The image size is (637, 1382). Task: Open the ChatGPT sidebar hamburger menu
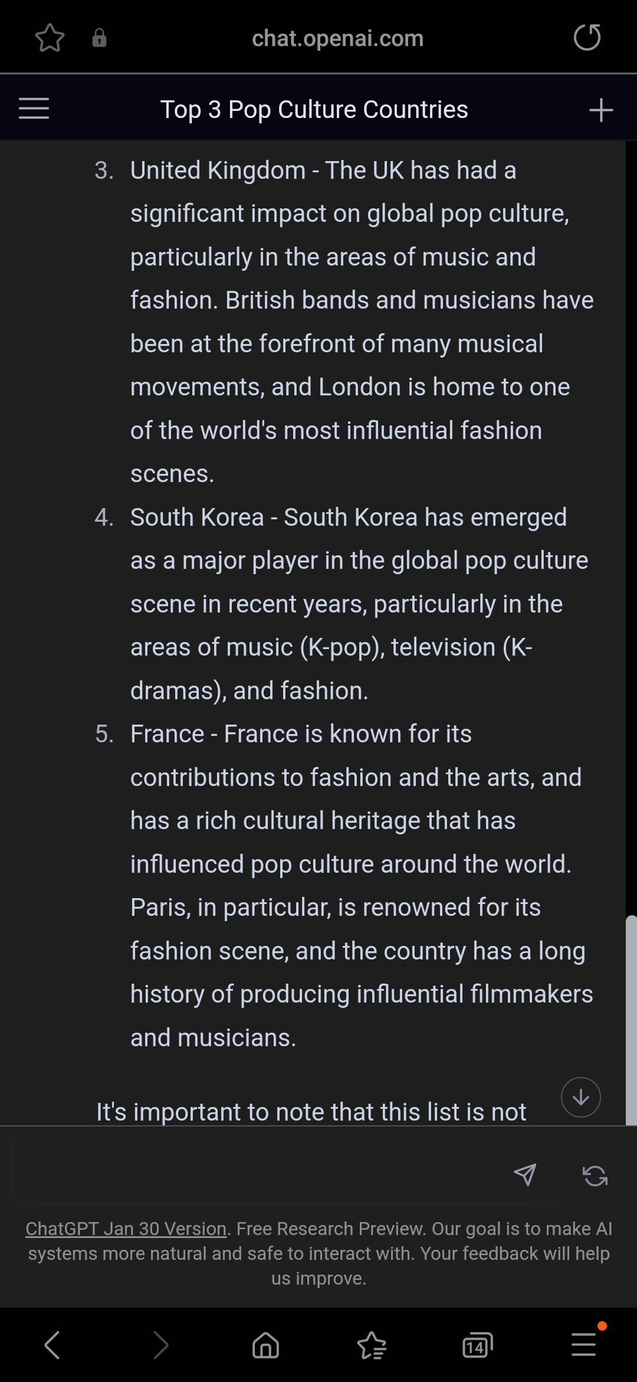[34, 109]
